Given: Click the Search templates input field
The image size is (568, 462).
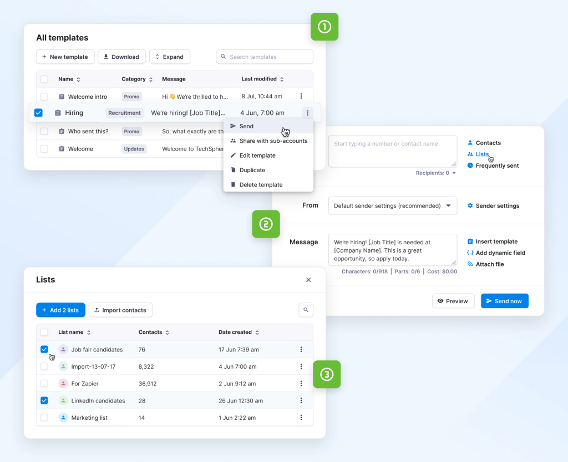Looking at the screenshot, I should point(265,57).
